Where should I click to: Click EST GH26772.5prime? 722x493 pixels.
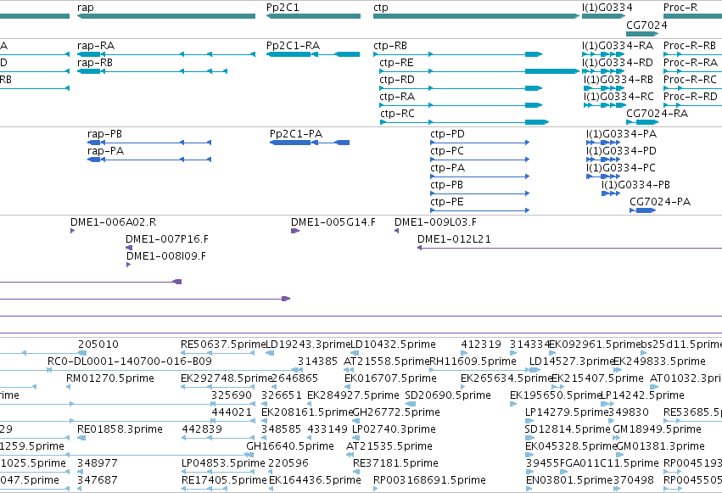(396, 412)
